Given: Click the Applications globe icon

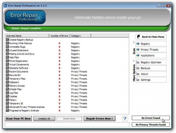Looking at the screenshot, I should click(138, 55).
